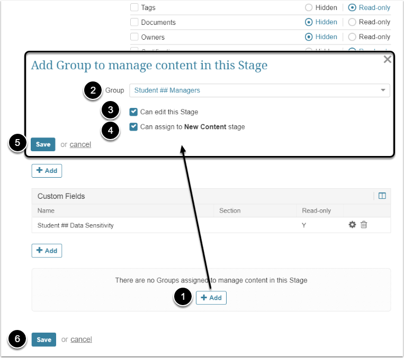Uncheck Can assign to New Content stage
This screenshot has height=358, width=404.
tap(134, 127)
